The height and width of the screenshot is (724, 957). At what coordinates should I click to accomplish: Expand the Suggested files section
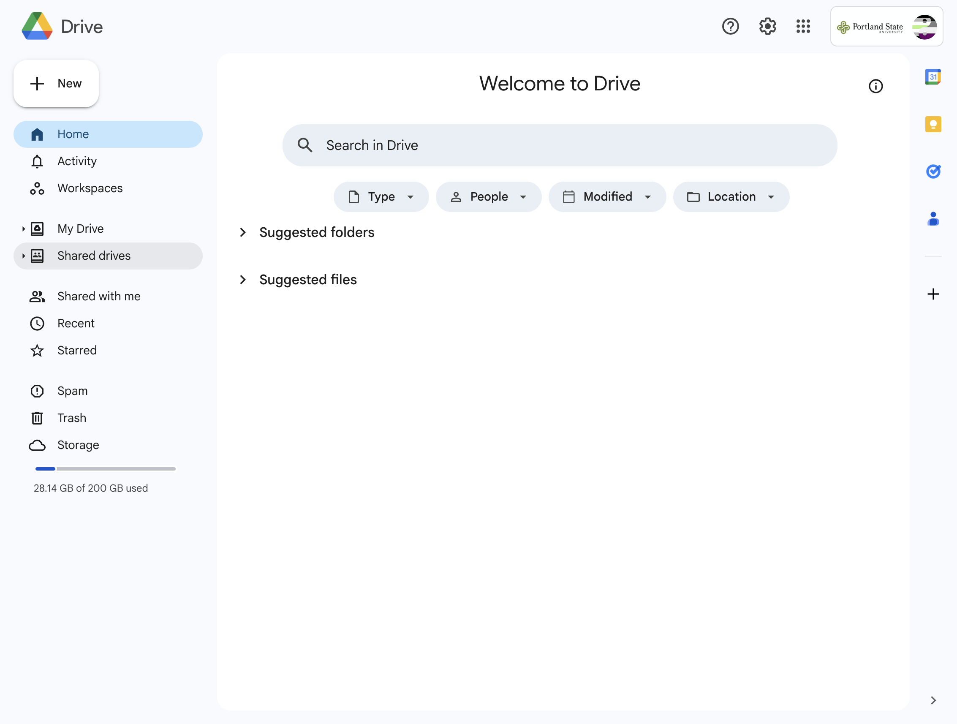[243, 280]
